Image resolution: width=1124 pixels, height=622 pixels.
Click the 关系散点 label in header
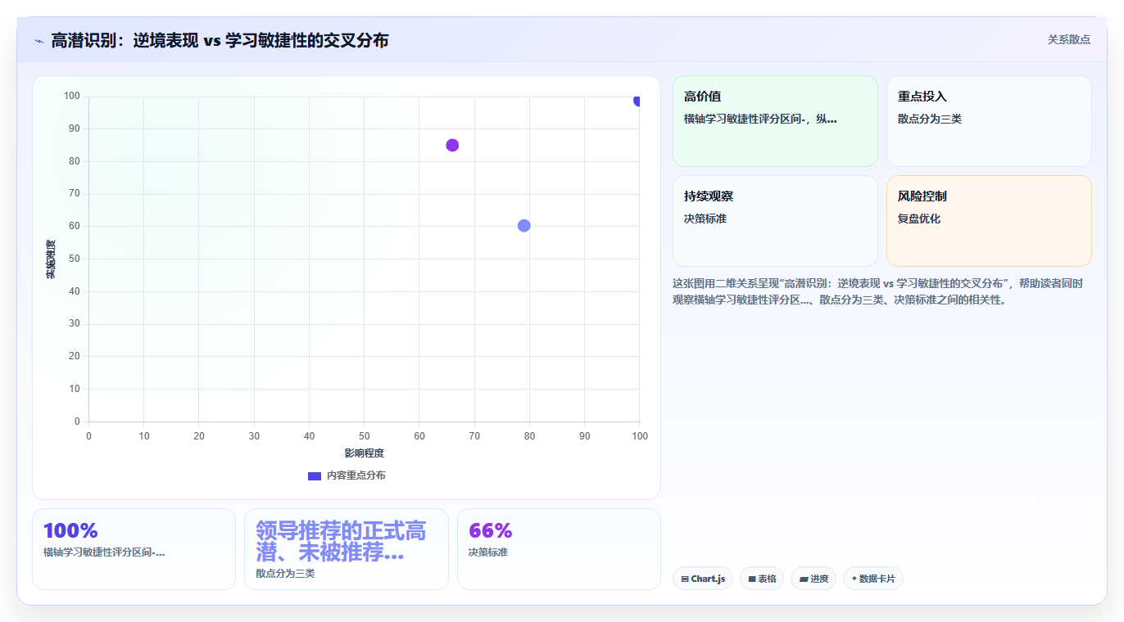(x=1068, y=39)
